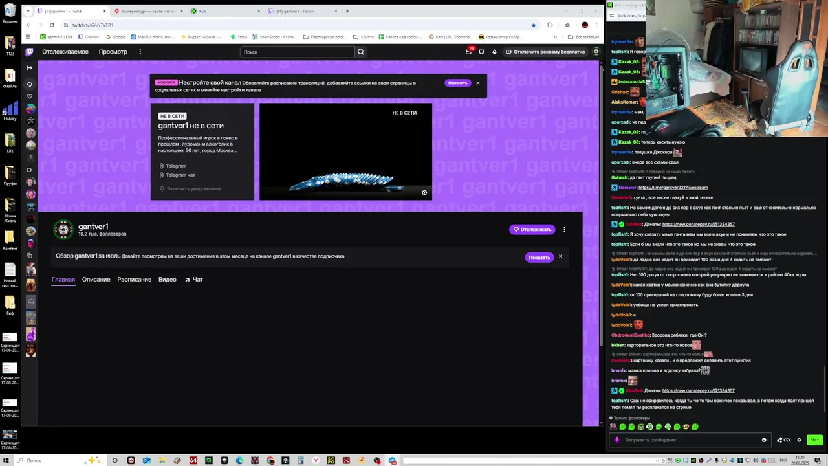
Task: Insert first green emote from quick emote row
Action: pyautogui.click(x=622, y=427)
